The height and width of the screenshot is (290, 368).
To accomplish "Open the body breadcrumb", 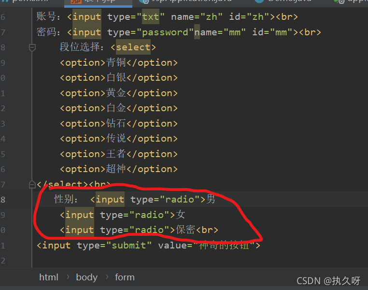I will (x=86, y=277).
